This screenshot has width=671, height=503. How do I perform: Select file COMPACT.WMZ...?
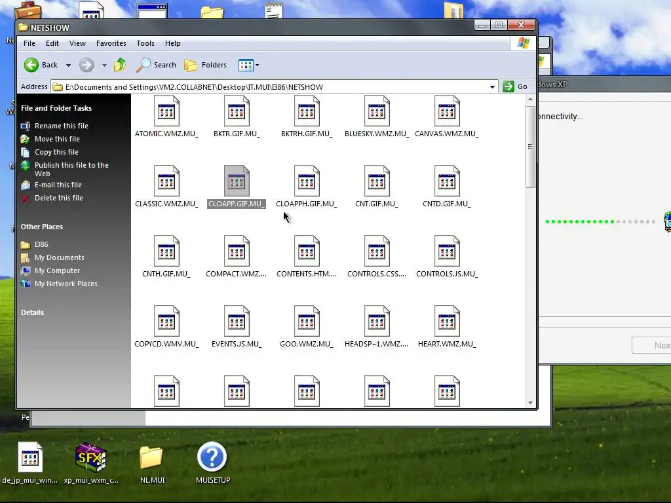tap(237, 257)
